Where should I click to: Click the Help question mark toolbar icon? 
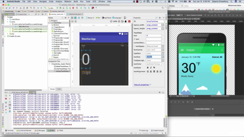pyautogui.click(x=96, y=8)
